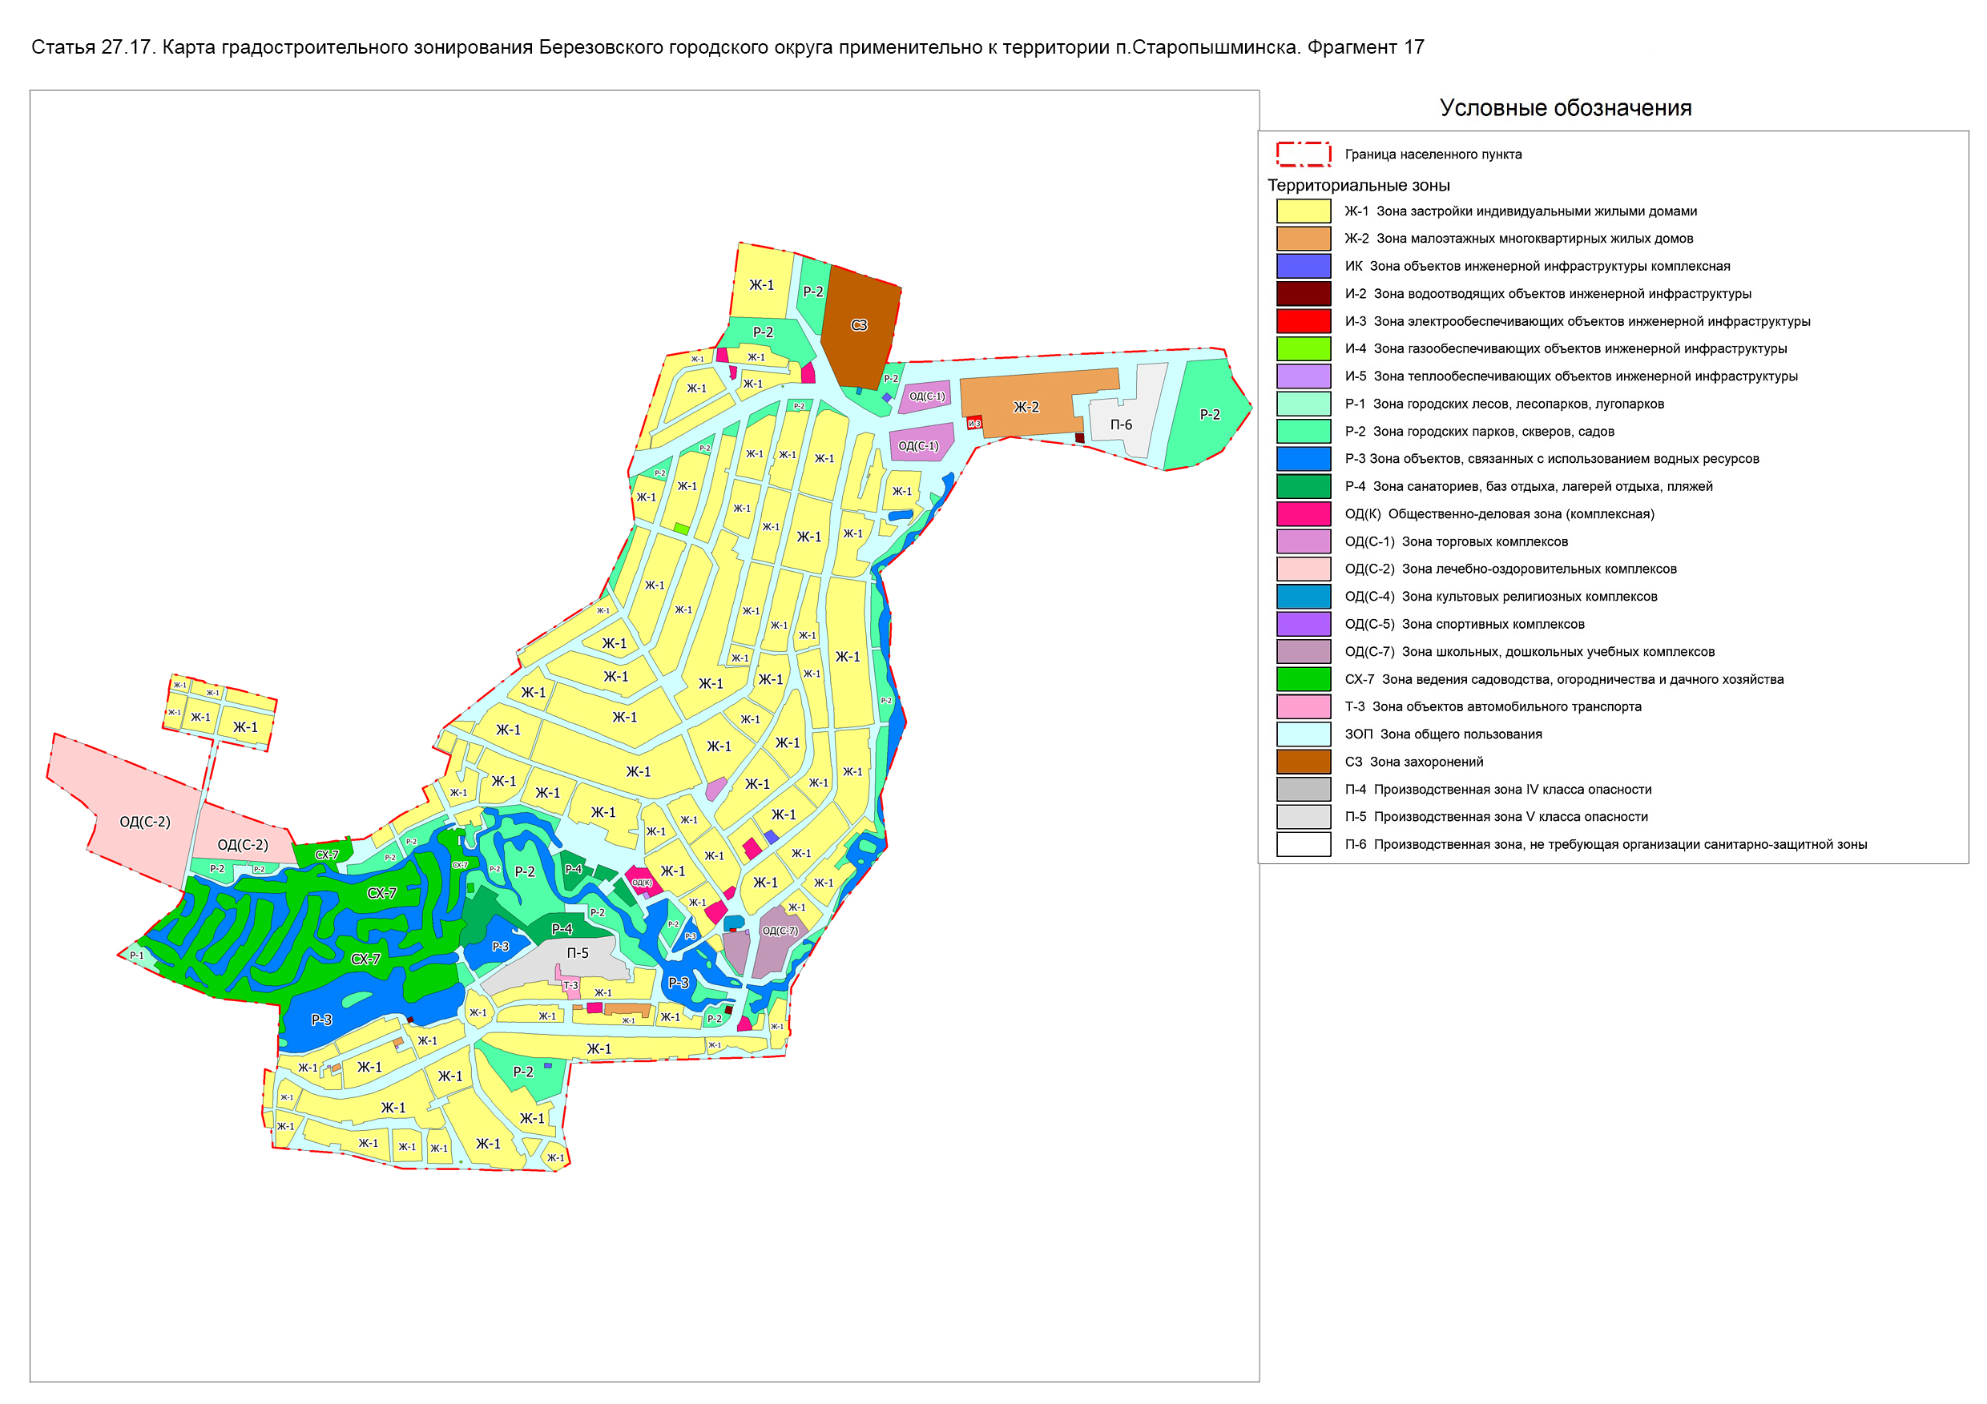Click the small red И-3 zone on map
Viewport: 1987px width, 1404px height.
[974, 424]
